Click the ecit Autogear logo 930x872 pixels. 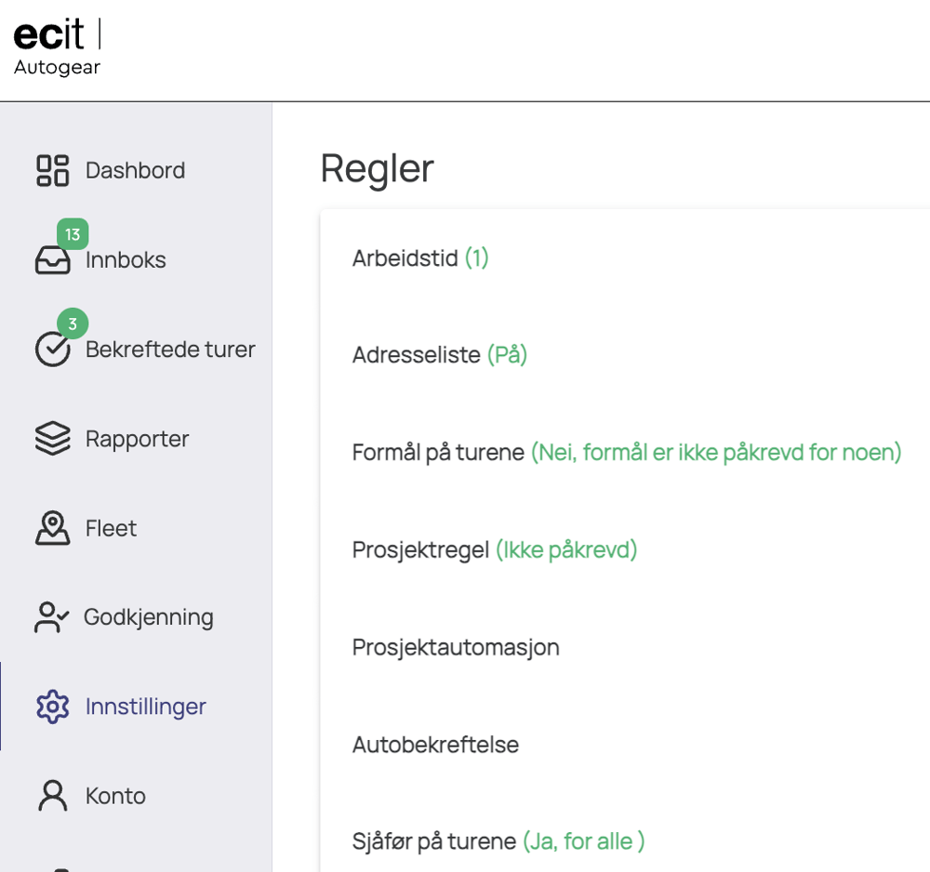pyautogui.click(x=58, y=48)
